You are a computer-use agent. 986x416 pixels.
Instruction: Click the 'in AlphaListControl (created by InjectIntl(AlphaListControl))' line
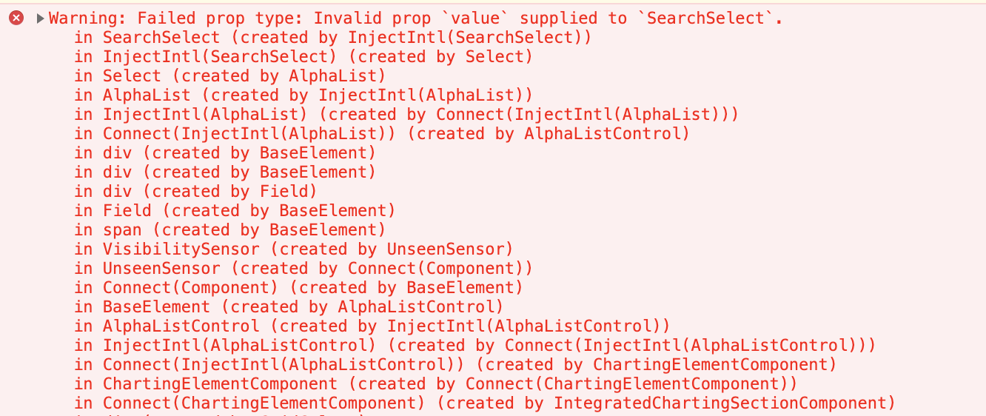372,326
